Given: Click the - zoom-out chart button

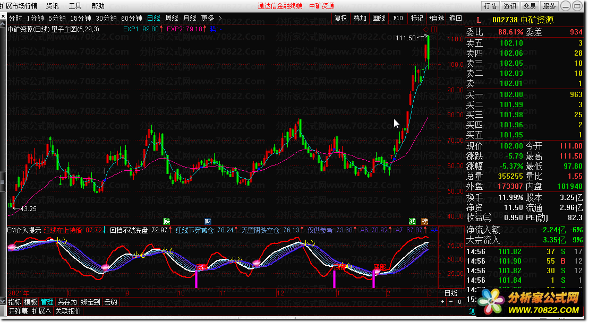Looking at the screenshot, I should (x=451, y=302).
